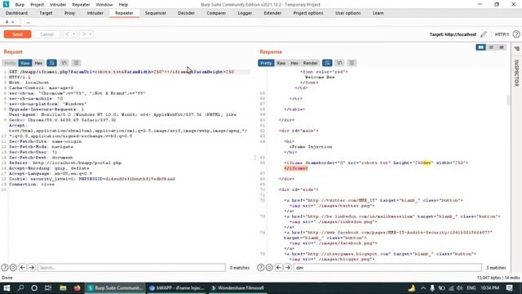This screenshot has width=522, height=294.
Task: Open the Intruder menu
Action: (x=58, y=5)
